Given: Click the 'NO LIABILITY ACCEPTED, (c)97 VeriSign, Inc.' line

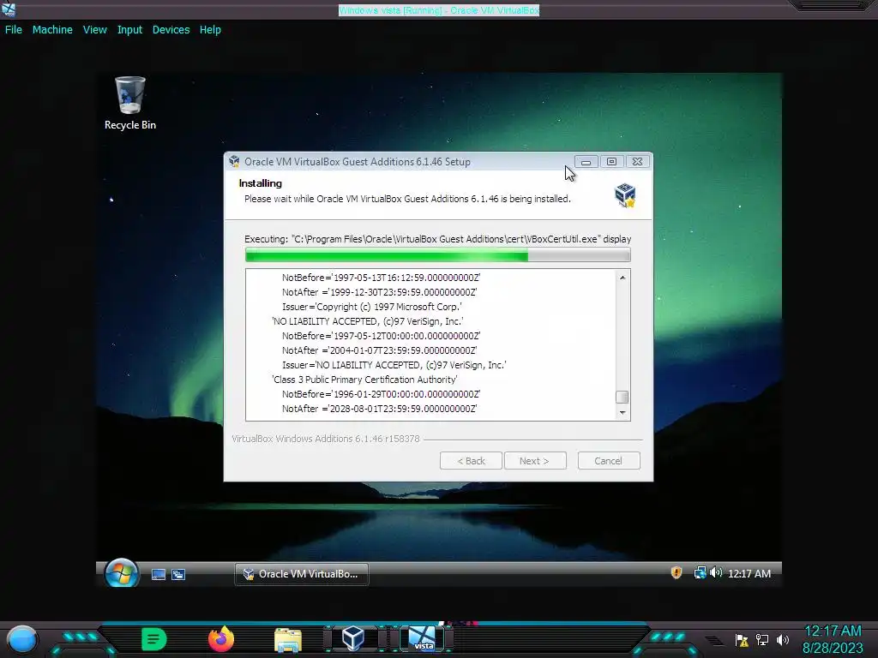Looking at the screenshot, I should point(367,321).
